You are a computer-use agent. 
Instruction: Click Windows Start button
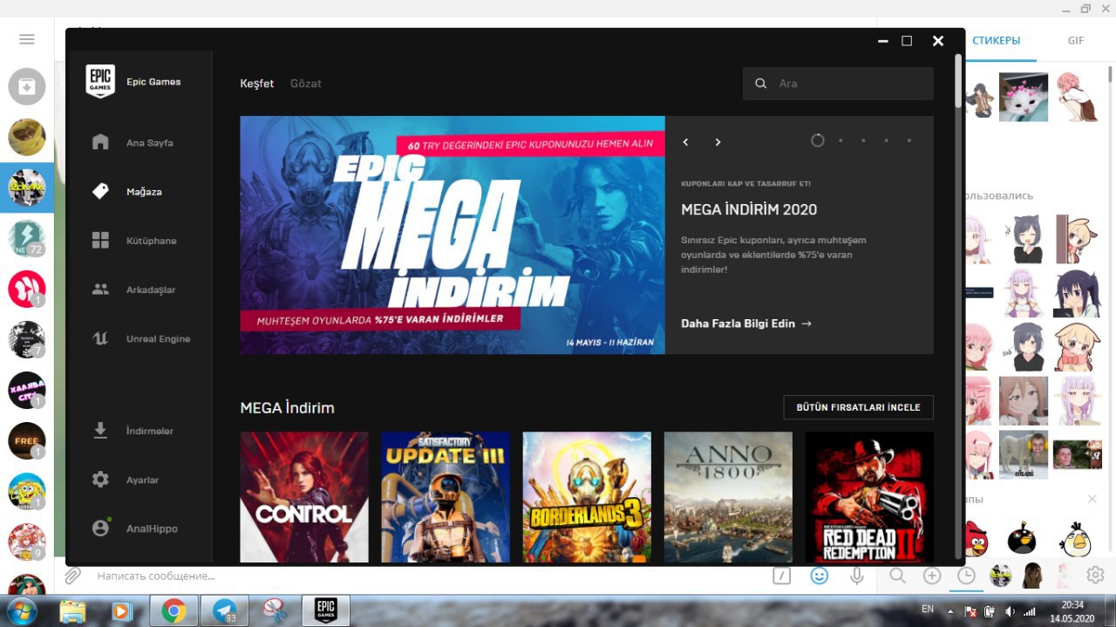tap(22, 610)
